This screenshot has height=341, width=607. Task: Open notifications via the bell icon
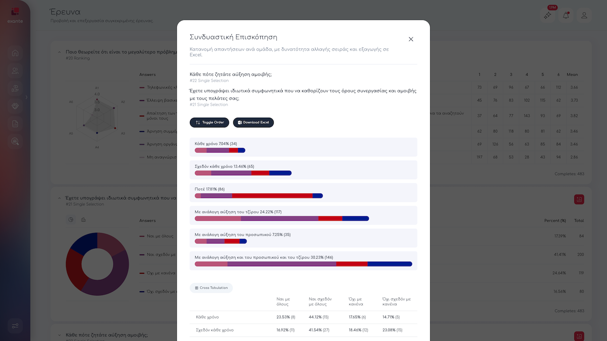(x=566, y=15)
